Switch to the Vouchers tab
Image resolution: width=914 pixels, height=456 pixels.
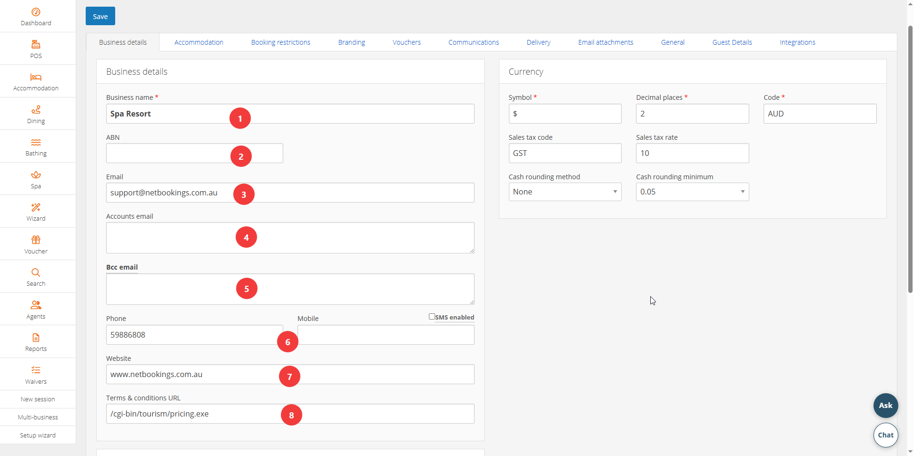pos(407,42)
